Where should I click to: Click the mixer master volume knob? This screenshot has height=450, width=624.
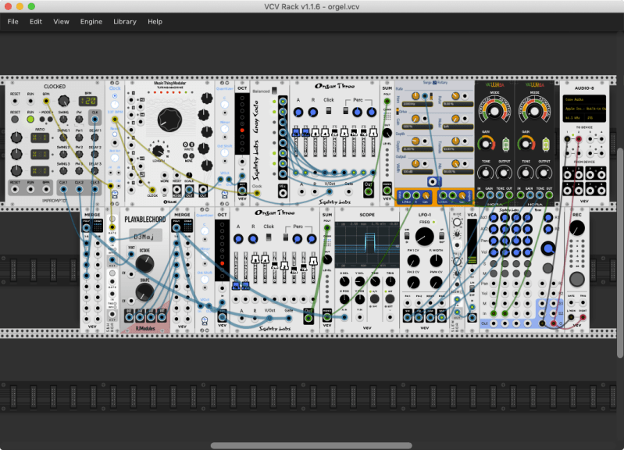coord(548,248)
